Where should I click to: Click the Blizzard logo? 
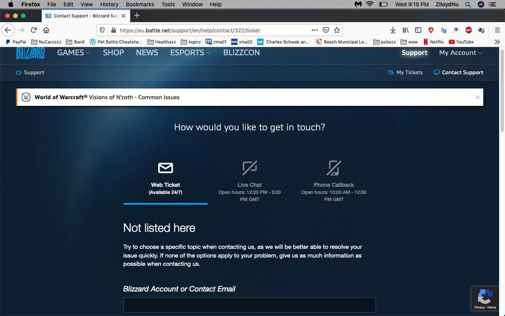coord(30,53)
